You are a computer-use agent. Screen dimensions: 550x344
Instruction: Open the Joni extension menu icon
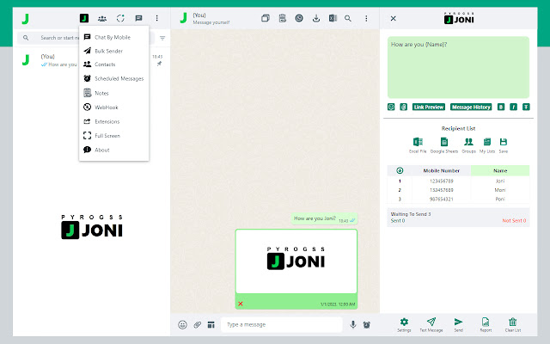[x=84, y=18]
